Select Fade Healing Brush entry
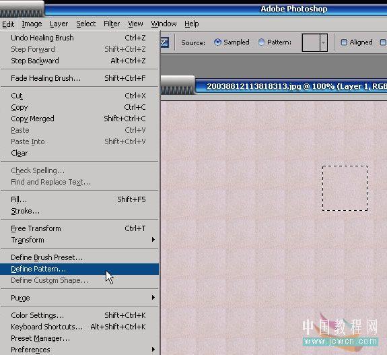The image size is (387, 355). pos(79,78)
